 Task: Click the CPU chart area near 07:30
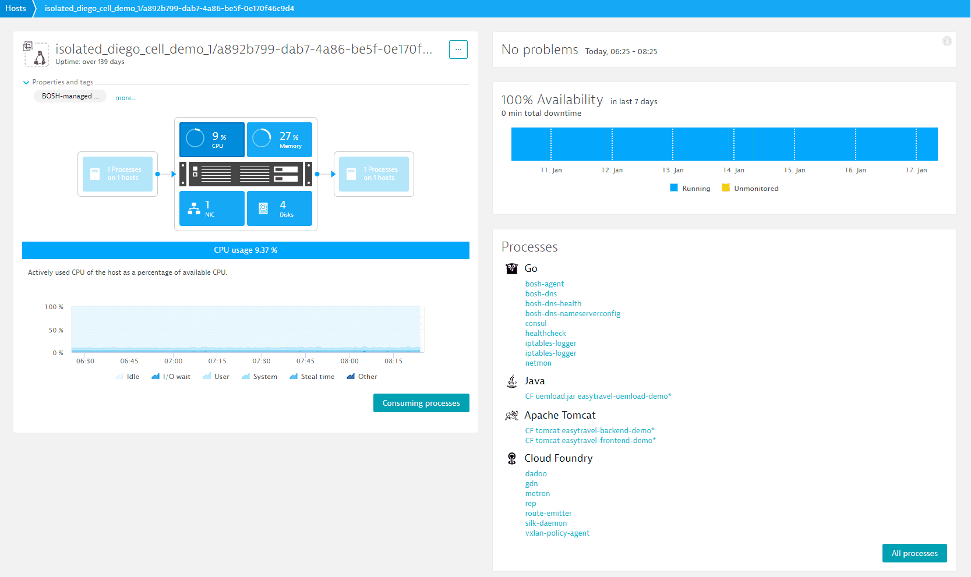(262, 329)
